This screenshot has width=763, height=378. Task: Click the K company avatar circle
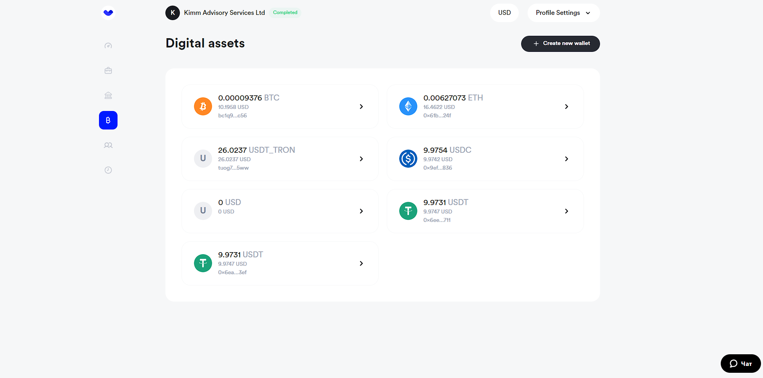[173, 13]
